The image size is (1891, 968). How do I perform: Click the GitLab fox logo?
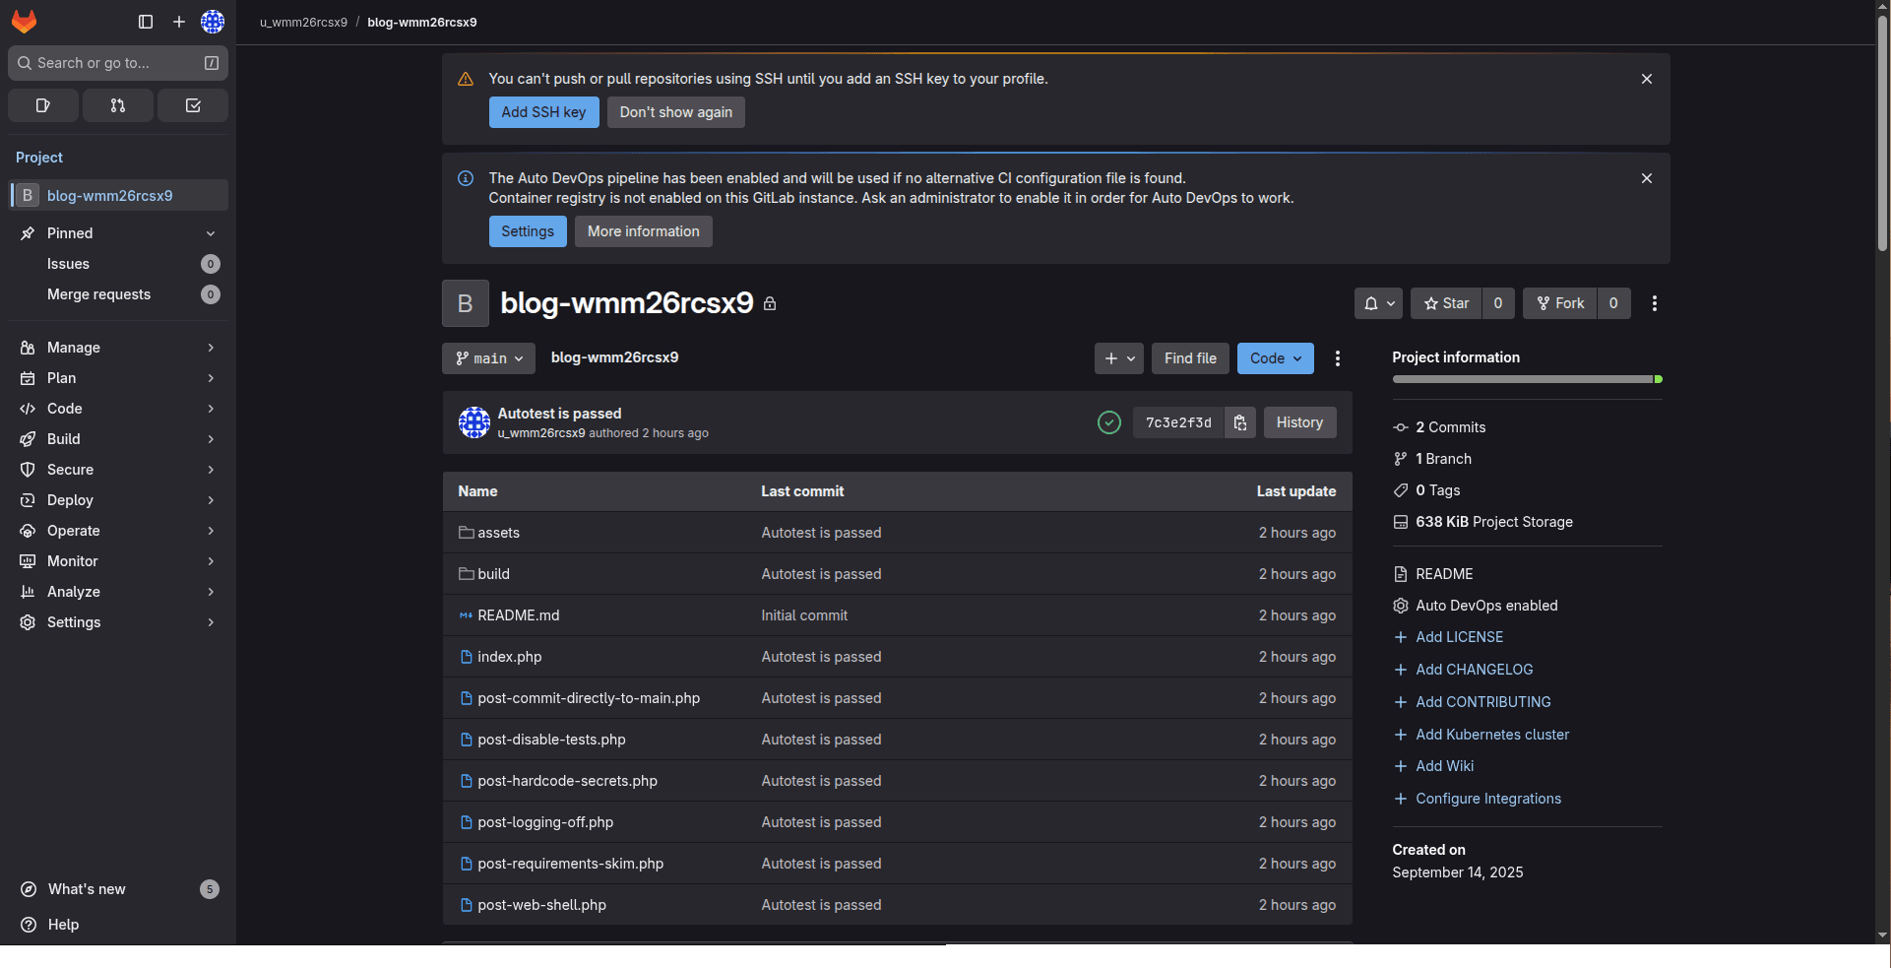pyautogui.click(x=24, y=22)
